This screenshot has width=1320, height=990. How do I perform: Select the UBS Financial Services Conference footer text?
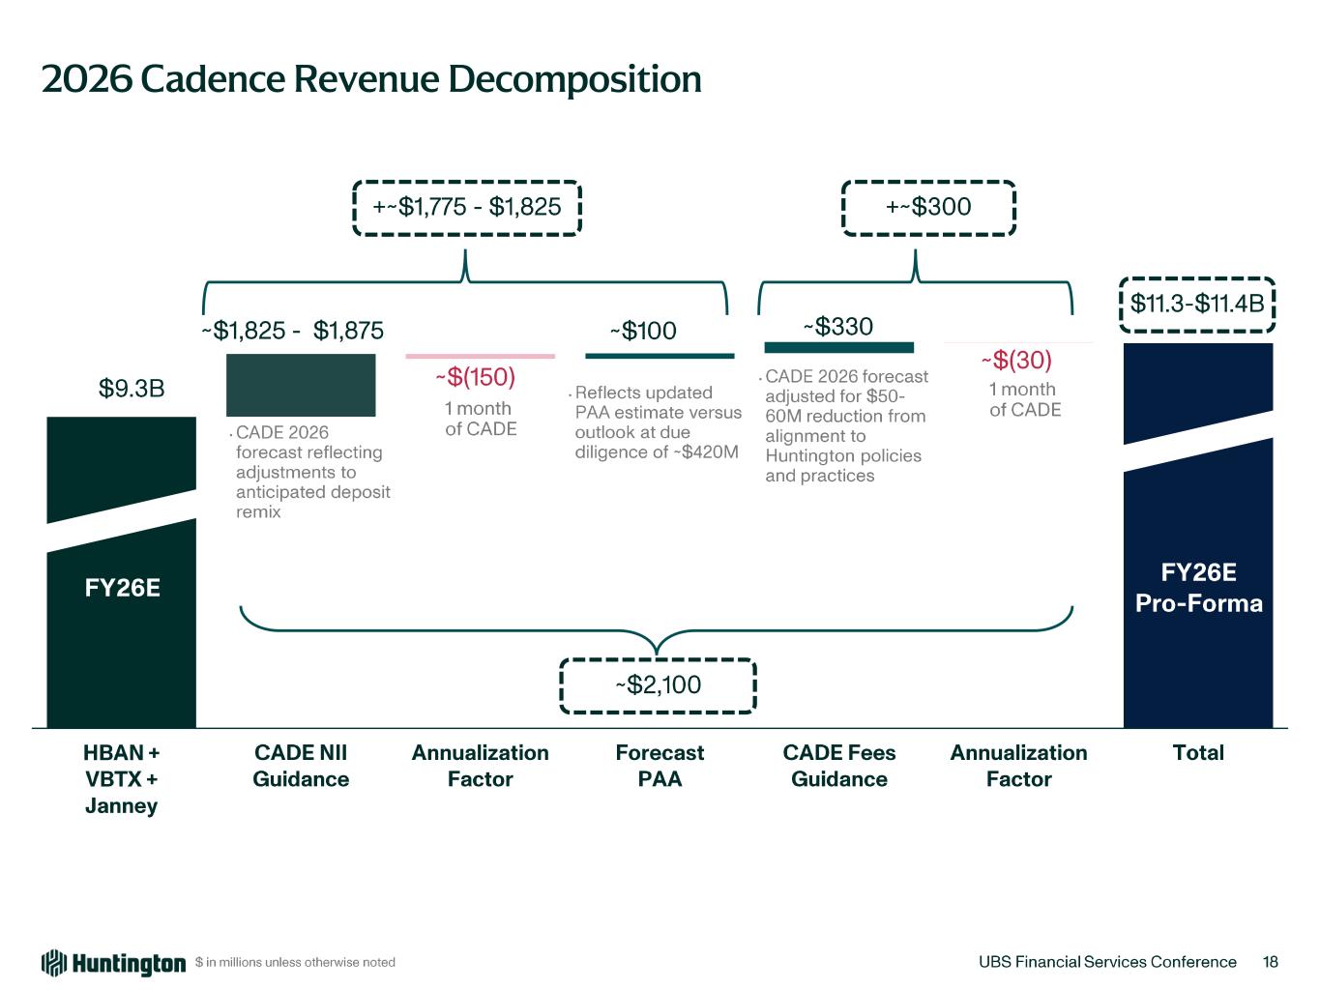(x=1107, y=962)
